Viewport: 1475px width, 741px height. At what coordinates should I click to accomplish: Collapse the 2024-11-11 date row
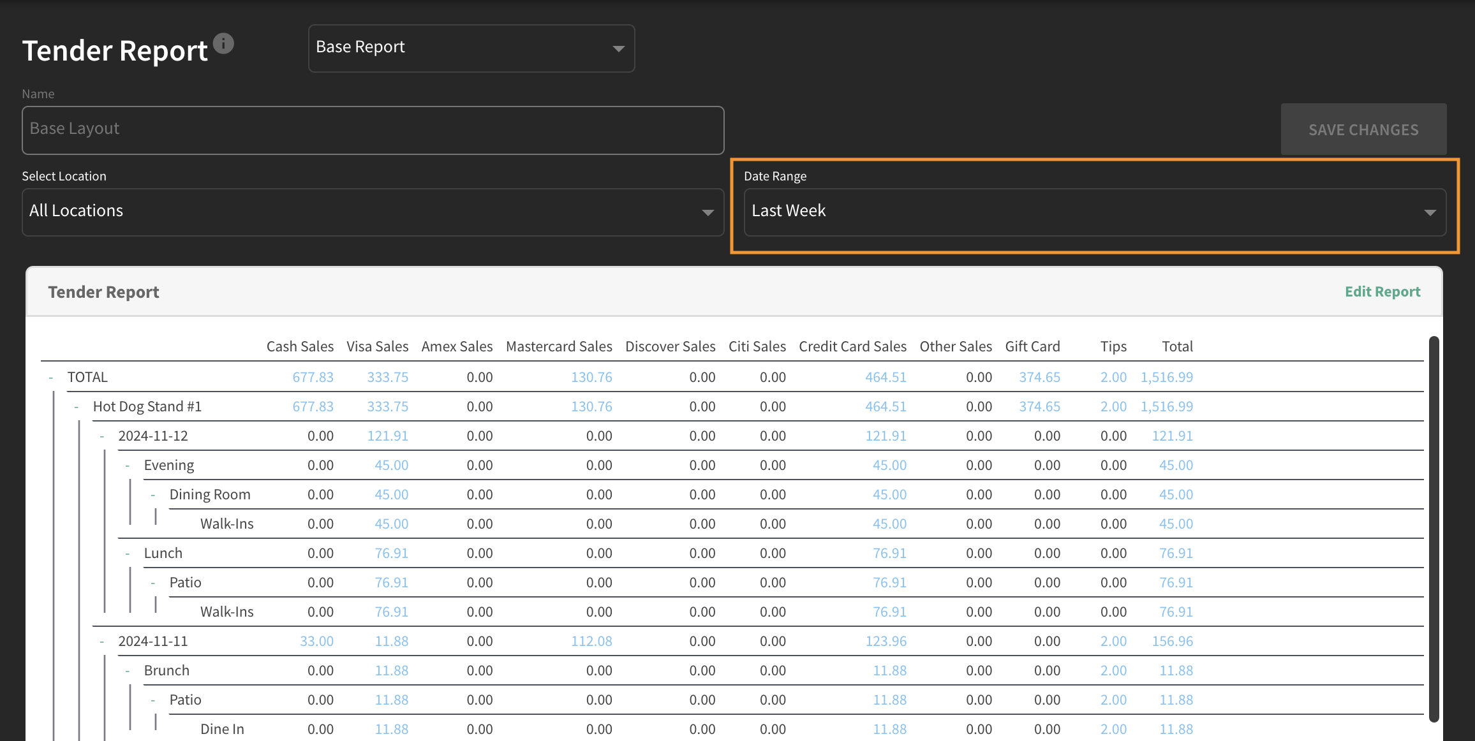(x=102, y=642)
